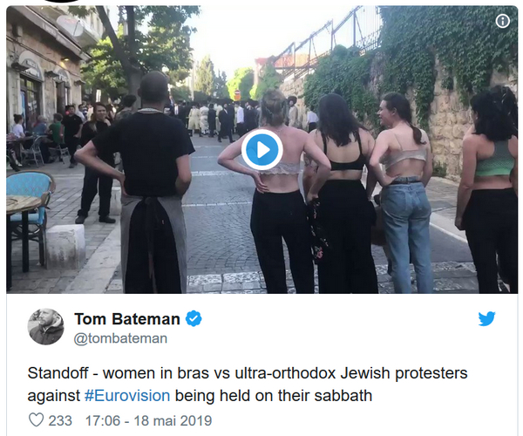Click the video thumbnail street scene
This screenshot has width=523, height=436.
262,150
